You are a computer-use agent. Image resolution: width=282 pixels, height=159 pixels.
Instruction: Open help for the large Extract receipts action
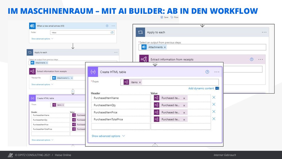click(252, 59)
